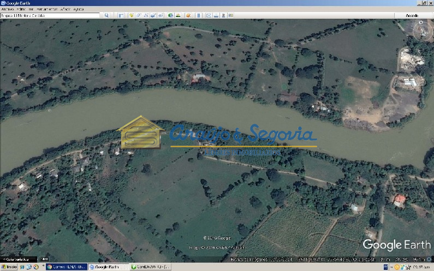Open the Ayuda menu
The height and width of the screenshot is (271, 434).
pyautogui.click(x=78, y=9)
